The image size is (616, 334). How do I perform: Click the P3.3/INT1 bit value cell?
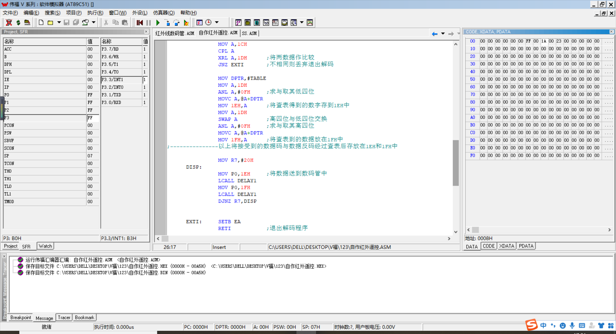pos(145,80)
